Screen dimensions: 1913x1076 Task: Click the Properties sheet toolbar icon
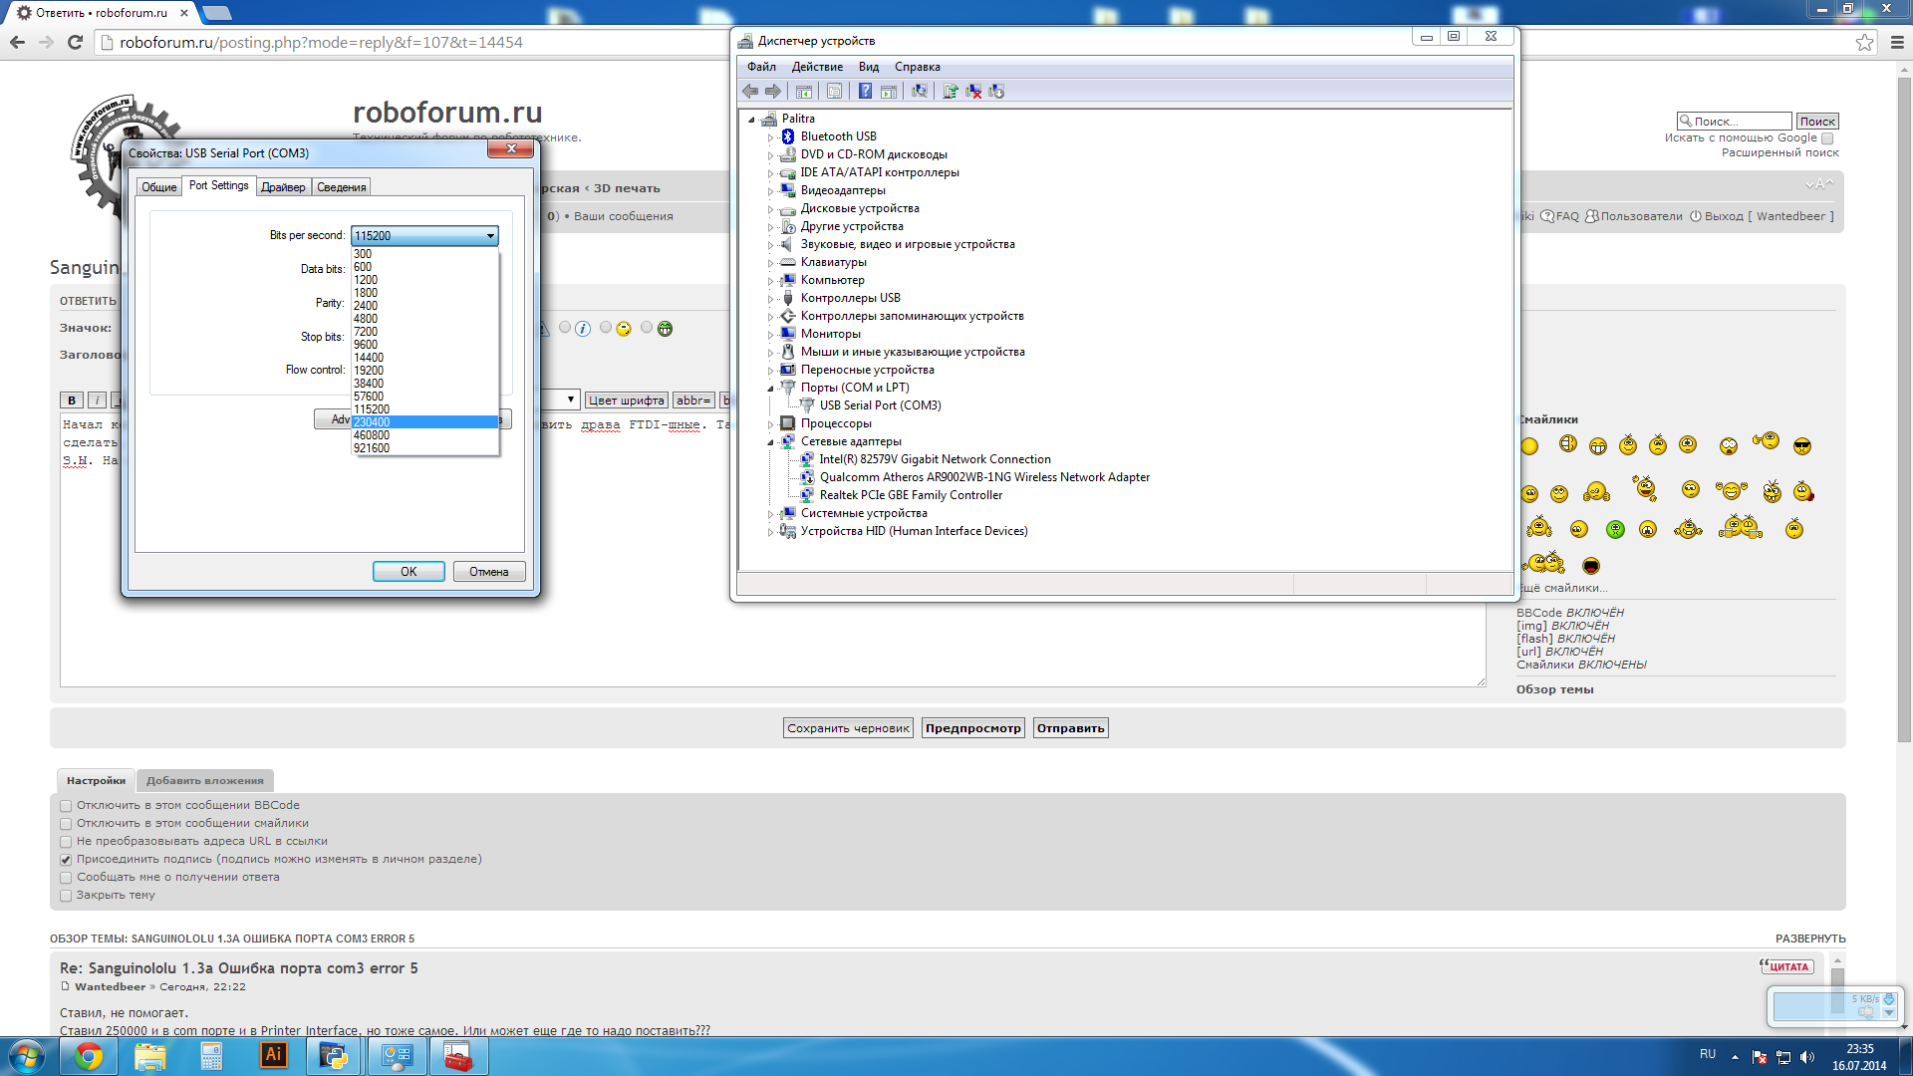click(834, 91)
